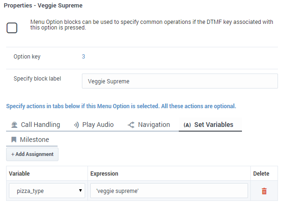285x207 pixels.
Task: Click the Navigation arrows icon
Action: (131, 125)
